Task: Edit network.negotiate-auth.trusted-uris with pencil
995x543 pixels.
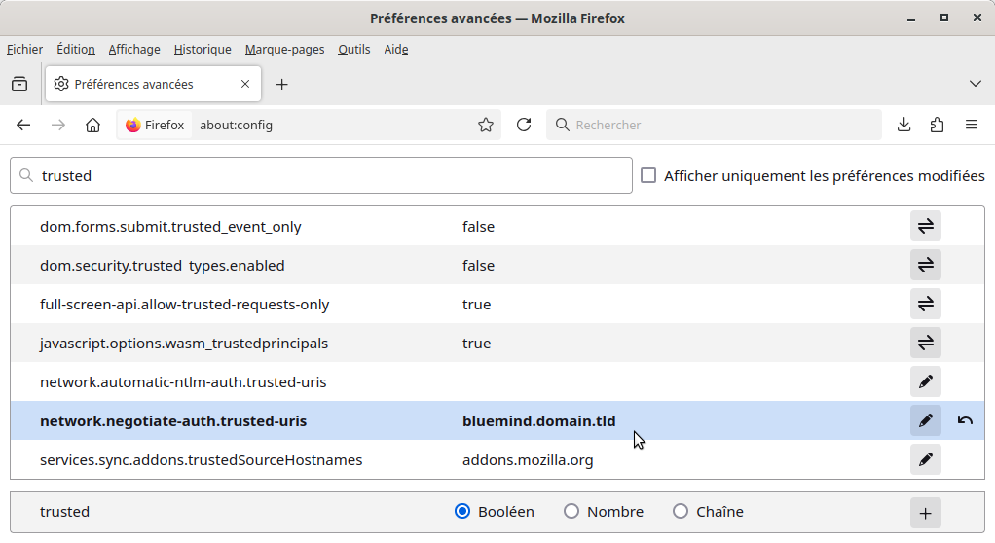Action: click(925, 420)
